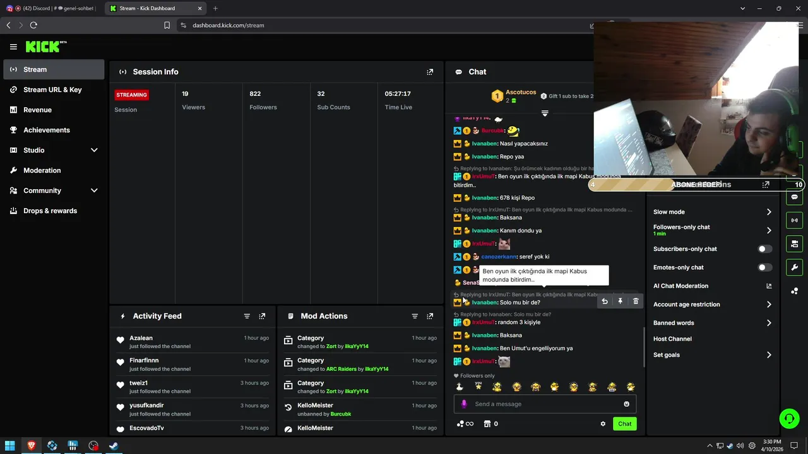Click username Ascotucos in gift leaderboard

521,92
